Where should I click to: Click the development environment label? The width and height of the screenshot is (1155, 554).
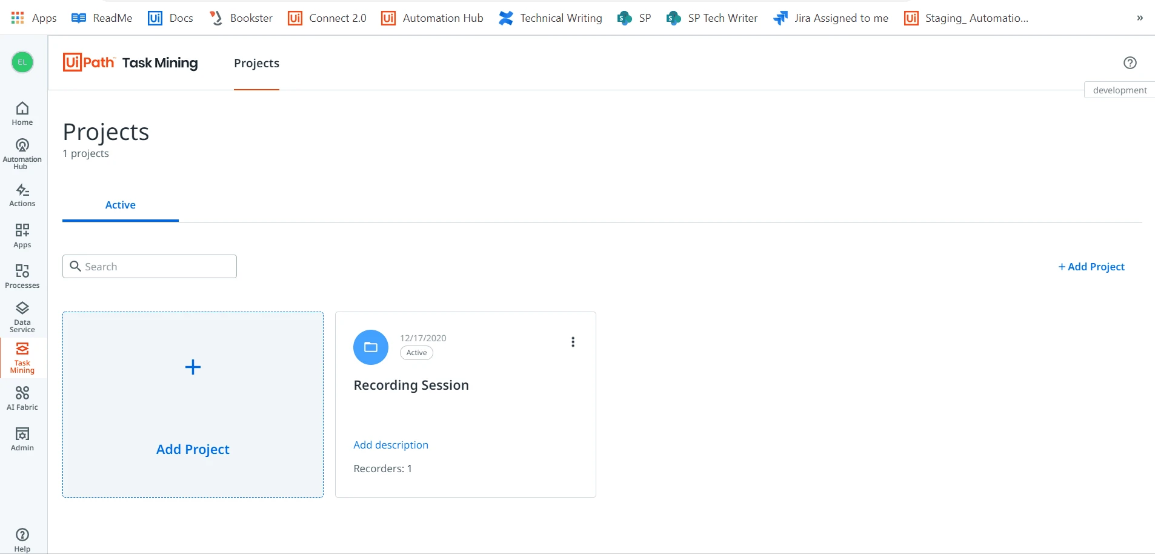pos(1119,90)
